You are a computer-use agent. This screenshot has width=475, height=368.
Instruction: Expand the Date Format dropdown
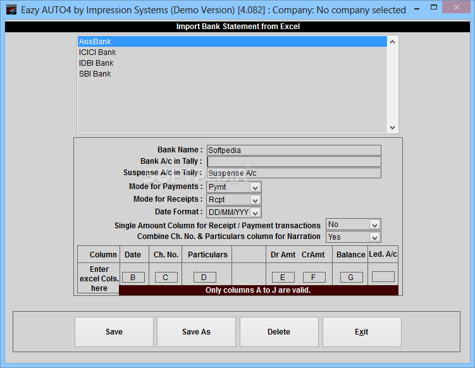coord(255,213)
